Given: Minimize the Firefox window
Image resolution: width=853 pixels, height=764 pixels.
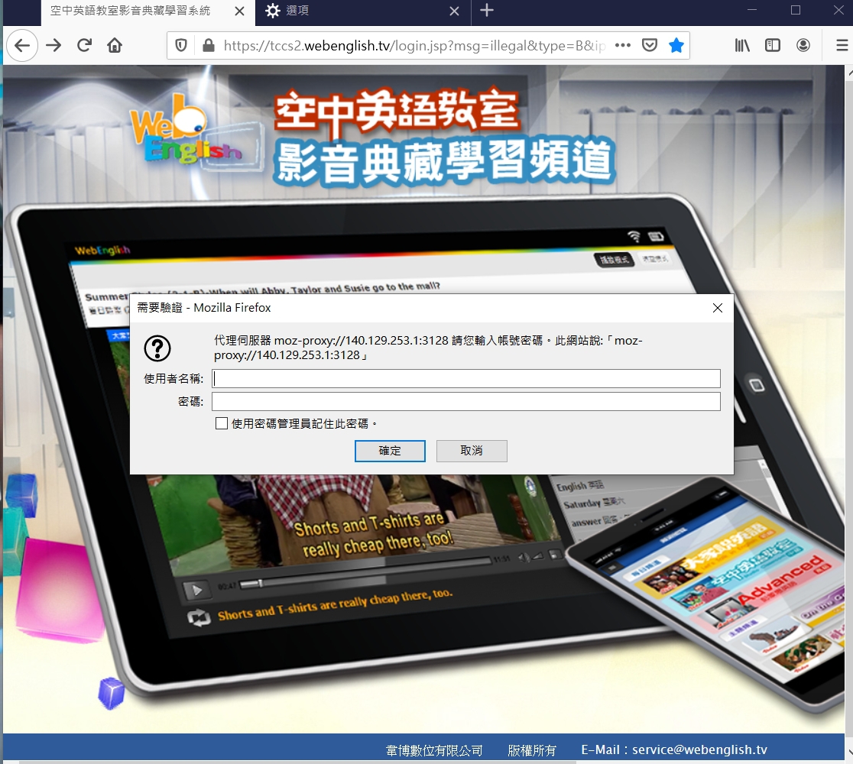Looking at the screenshot, I should click(x=752, y=11).
